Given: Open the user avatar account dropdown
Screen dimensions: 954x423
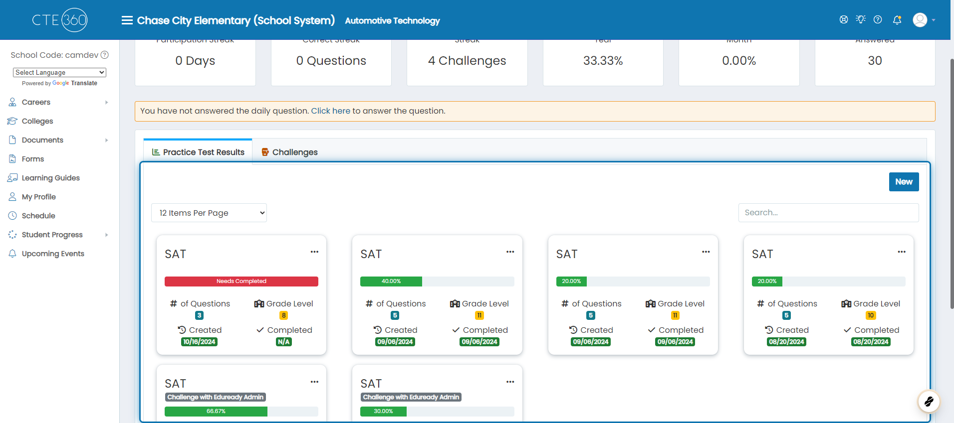Looking at the screenshot, I should tap(924, 20).
